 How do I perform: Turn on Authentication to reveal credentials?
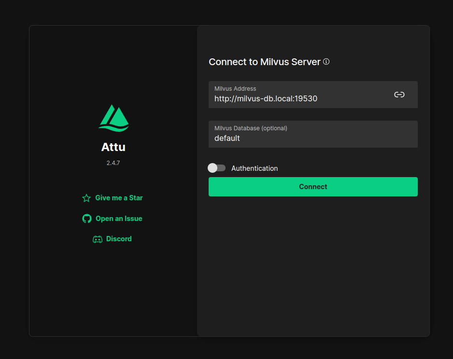tap(216, 168)
